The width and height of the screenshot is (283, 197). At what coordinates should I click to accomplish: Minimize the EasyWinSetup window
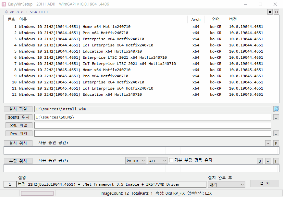[246, 4]
